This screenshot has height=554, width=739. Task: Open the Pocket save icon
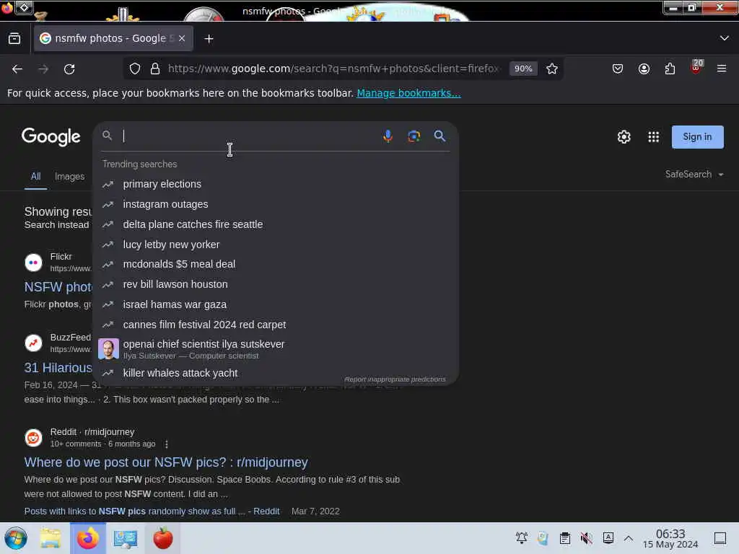click(618, 69)
